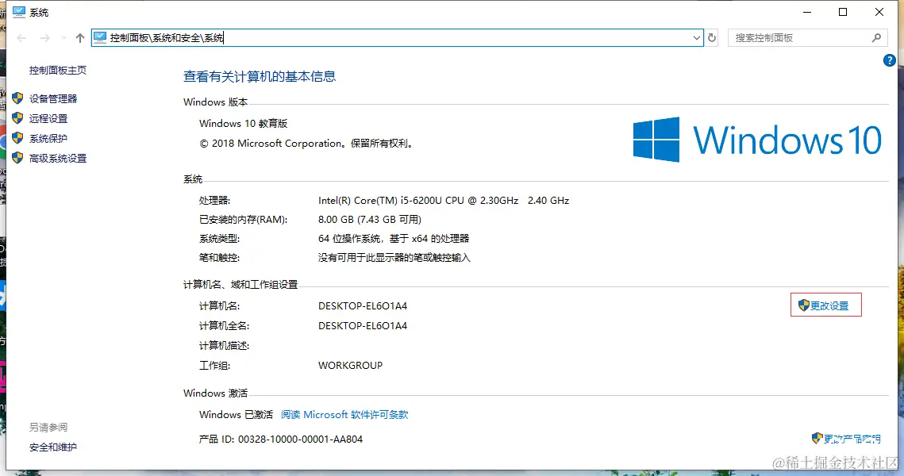Viewport: 904px width, 476px height.
Task: Go up one level with Up arrow
Action: 80,38
